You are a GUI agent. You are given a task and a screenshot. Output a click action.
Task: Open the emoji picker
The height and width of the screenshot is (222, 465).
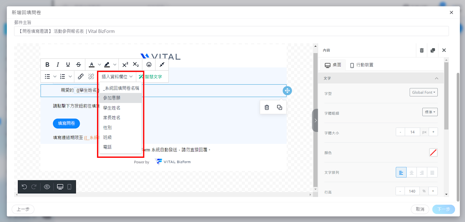pyautogui.click(x=149, y=65)
